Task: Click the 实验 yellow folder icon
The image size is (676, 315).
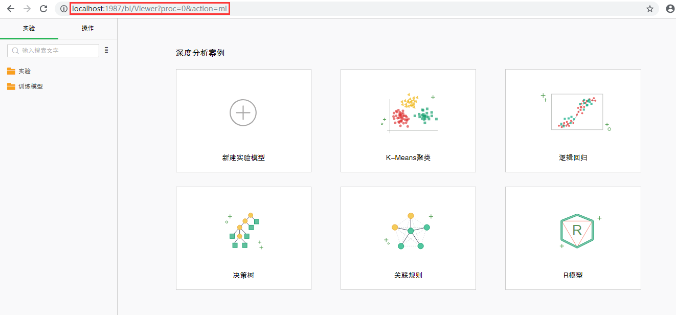Action: pyautogui.click(x=11, y=71)
